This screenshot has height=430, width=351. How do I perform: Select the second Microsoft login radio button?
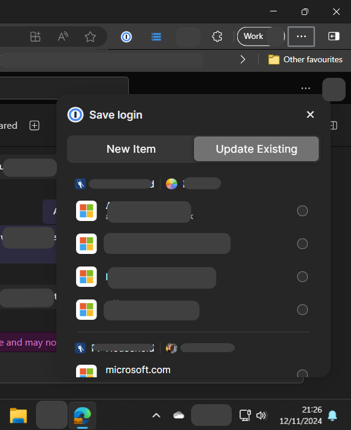click(302, 244)
